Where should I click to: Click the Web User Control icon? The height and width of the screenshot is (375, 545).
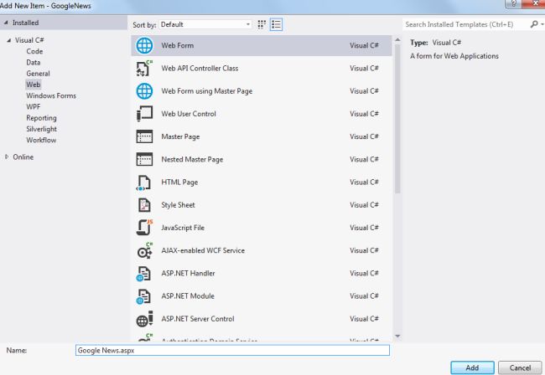(144, 114)
